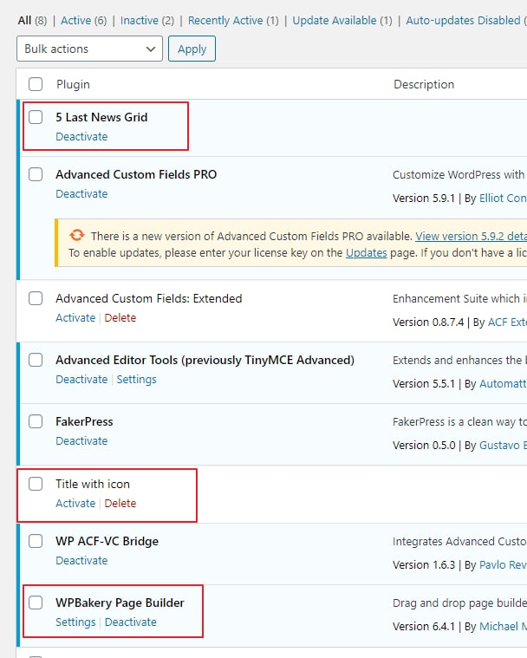Open ACF Exte… author link
The height and width of the screenshot is (658, 527).
(x=507, y=322)
